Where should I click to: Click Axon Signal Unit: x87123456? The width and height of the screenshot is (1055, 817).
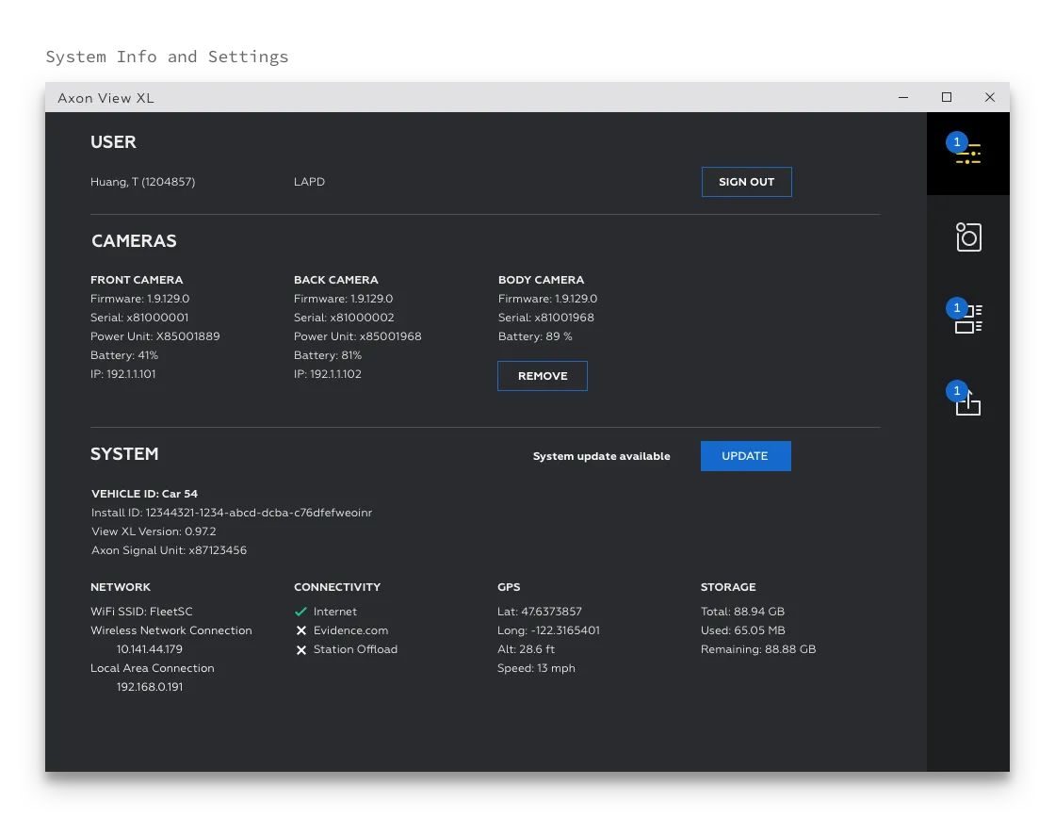point(169,549)
